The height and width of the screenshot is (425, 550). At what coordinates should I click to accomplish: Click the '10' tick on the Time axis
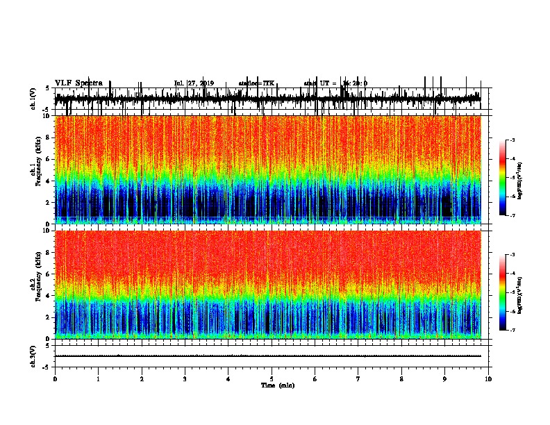tap(488, 379)
